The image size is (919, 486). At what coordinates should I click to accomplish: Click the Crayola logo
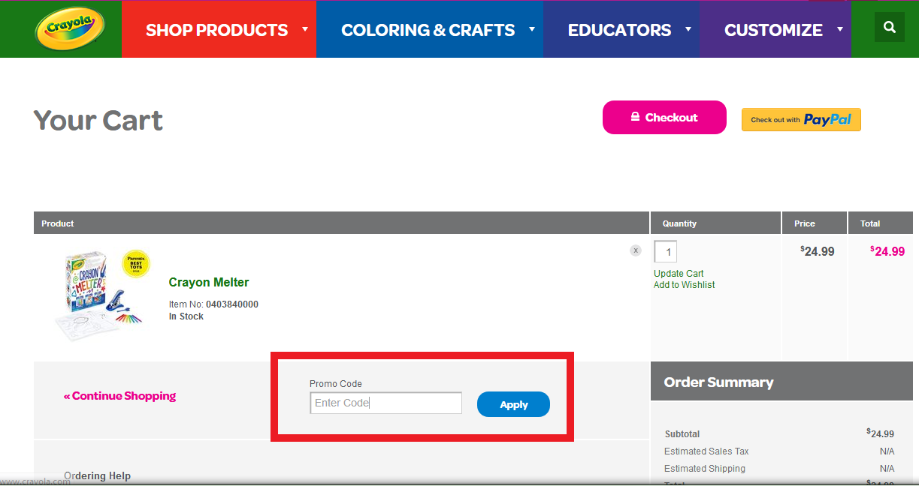70,28
